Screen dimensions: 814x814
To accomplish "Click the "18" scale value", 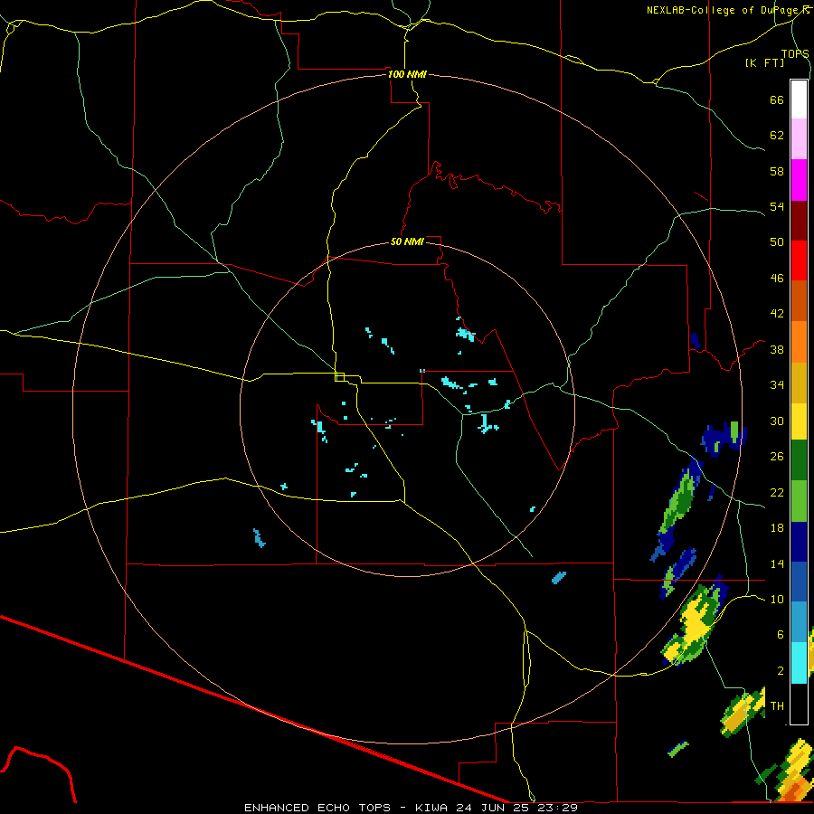I will (777, 528).
